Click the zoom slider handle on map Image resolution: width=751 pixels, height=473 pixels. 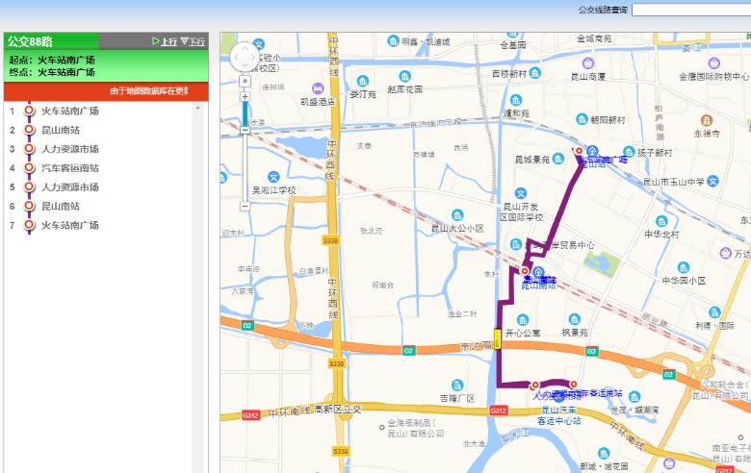point(245,128)
